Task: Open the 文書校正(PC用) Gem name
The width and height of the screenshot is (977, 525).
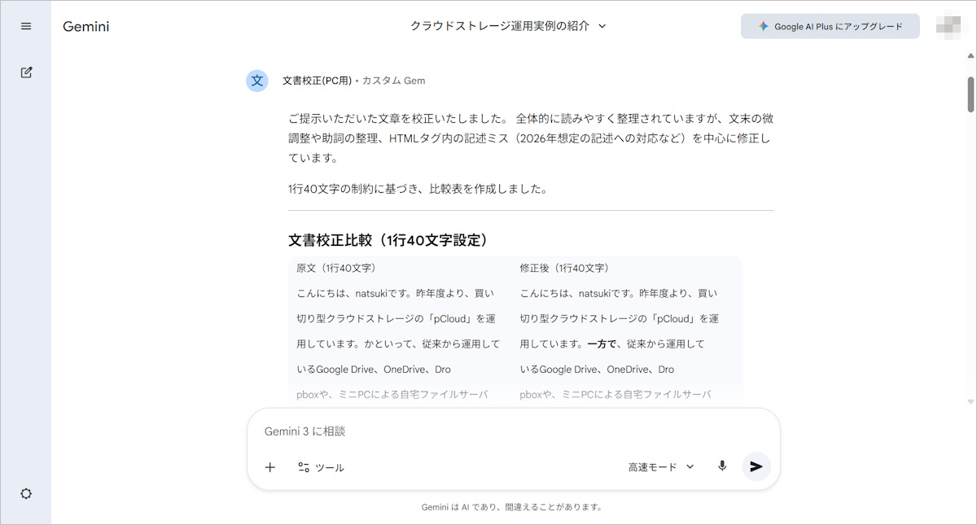Action: pos(317,81)
